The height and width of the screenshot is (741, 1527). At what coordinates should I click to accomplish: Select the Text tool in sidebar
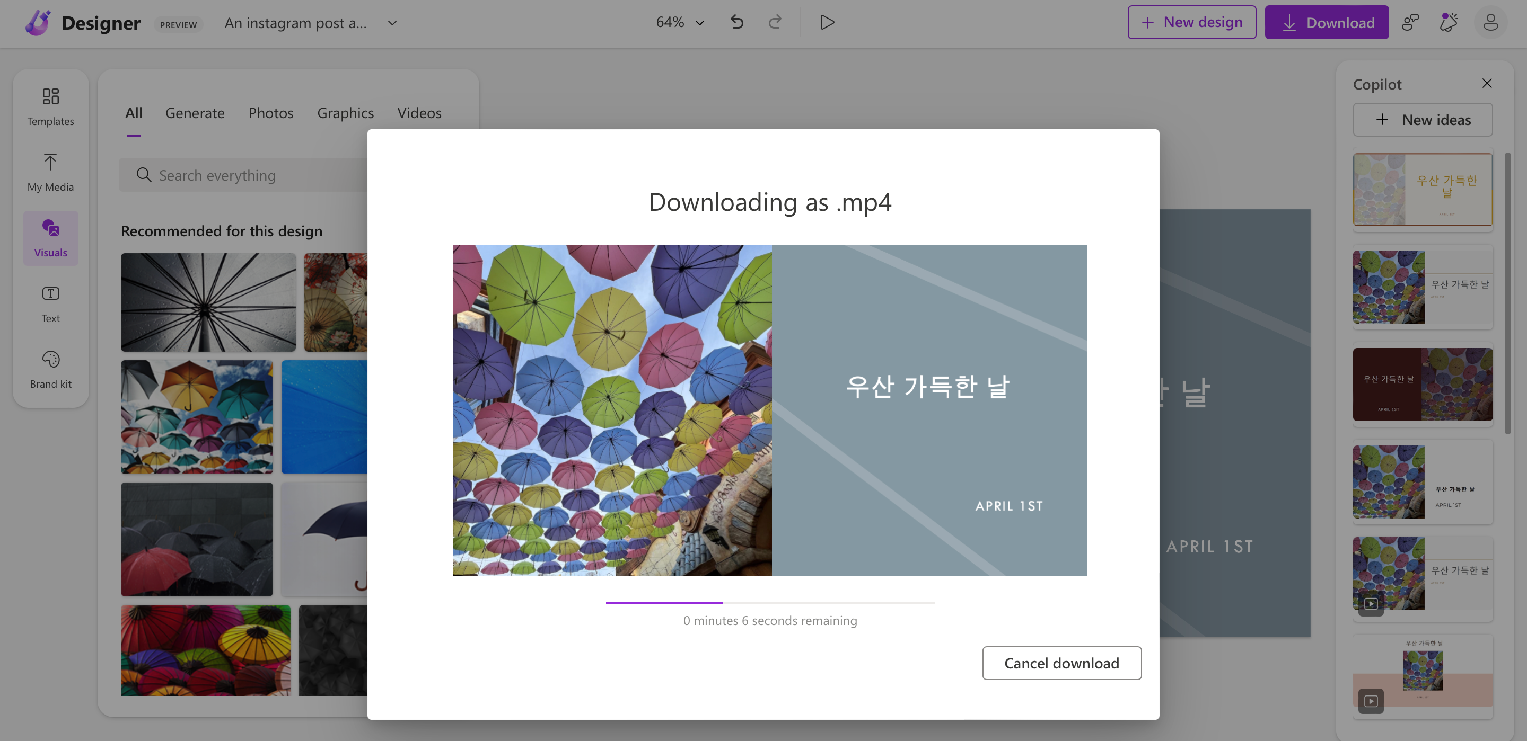click(x=50, y=303)
